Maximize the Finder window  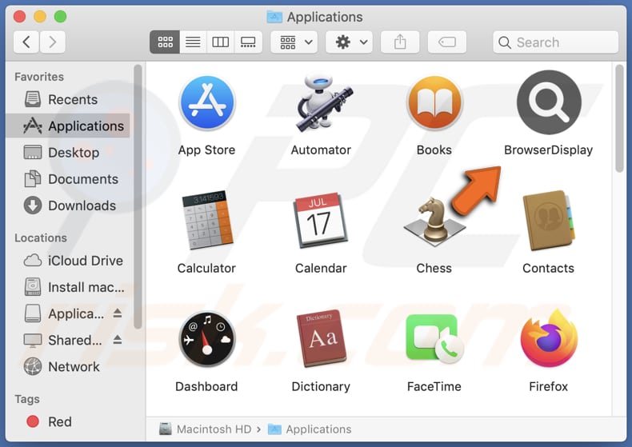click(x=61, y=17)
